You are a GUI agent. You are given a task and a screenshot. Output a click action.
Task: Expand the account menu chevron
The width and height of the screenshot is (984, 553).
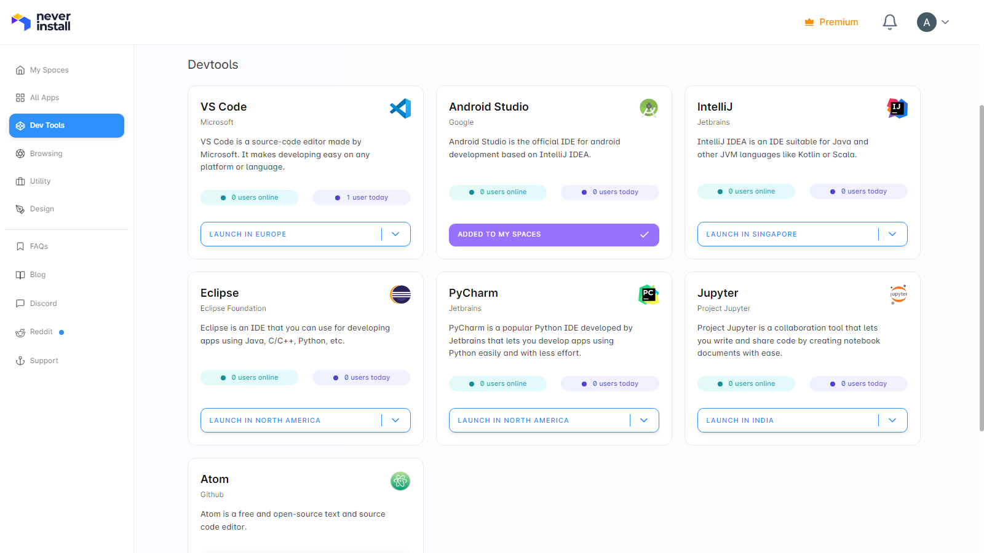click(945, 22)
